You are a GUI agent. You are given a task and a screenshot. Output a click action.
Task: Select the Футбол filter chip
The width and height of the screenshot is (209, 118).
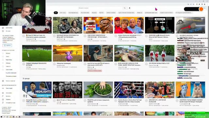point(102,13)
